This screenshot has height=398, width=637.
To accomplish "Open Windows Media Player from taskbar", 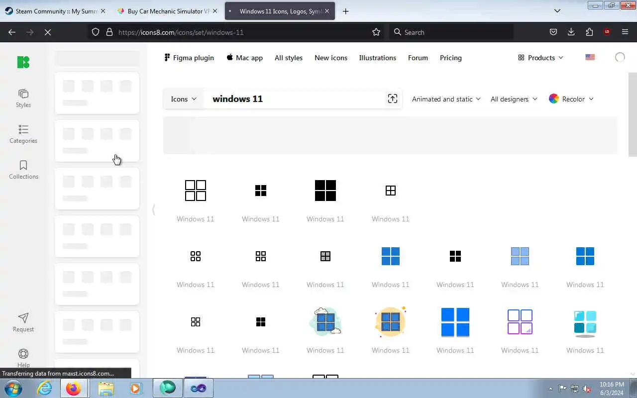I will (x=136, y=388).
